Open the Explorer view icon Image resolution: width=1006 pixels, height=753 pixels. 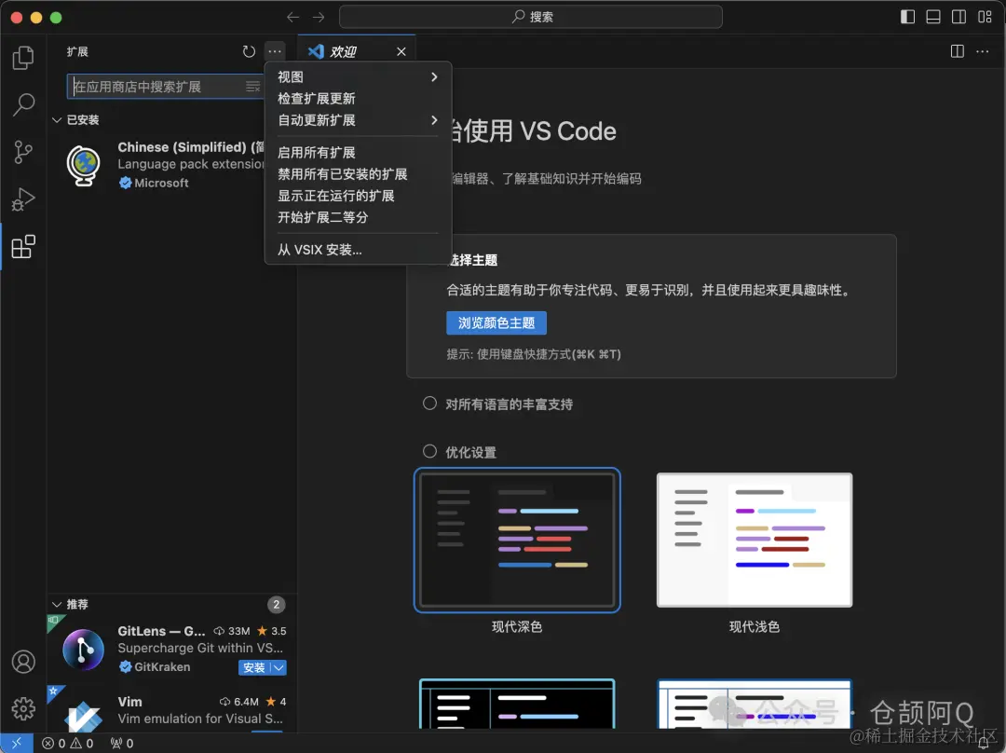coord(23,58)
